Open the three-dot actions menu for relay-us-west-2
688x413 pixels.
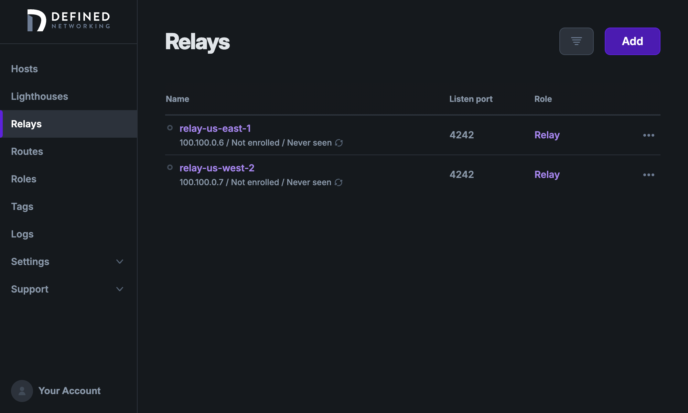pos(649,175)
